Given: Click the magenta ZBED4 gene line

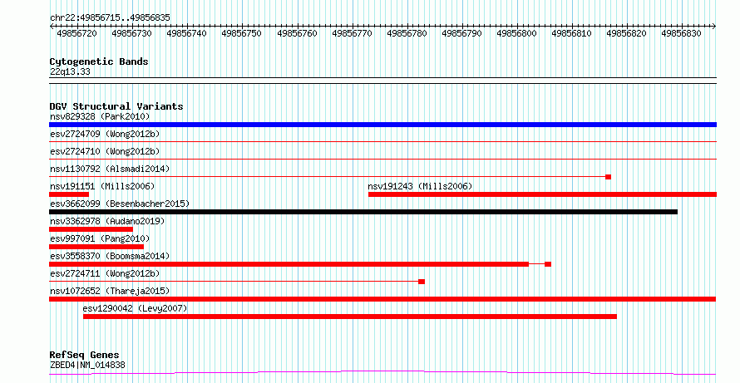Looking at the screenshot, I should point(382,373).
